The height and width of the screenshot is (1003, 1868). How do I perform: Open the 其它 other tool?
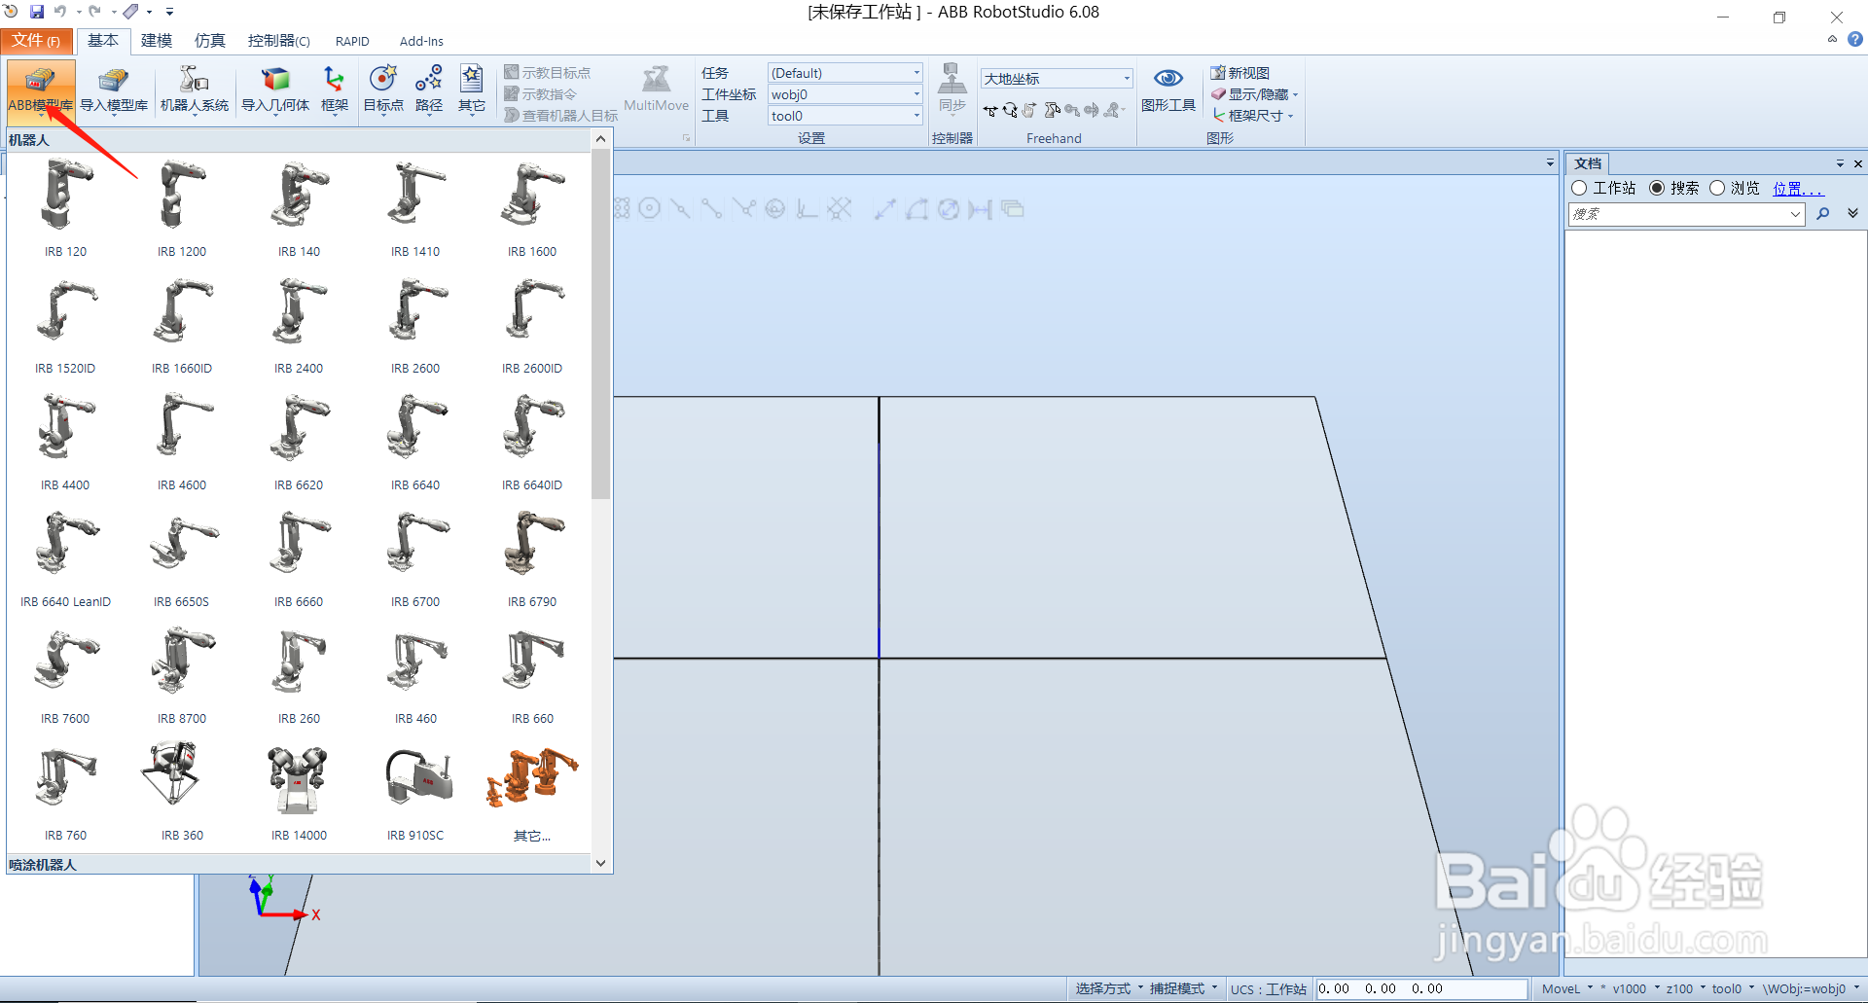click(472, 91)
